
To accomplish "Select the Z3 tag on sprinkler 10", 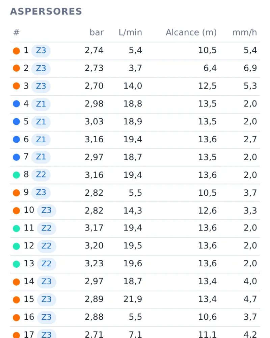I will tap(47, 211).
